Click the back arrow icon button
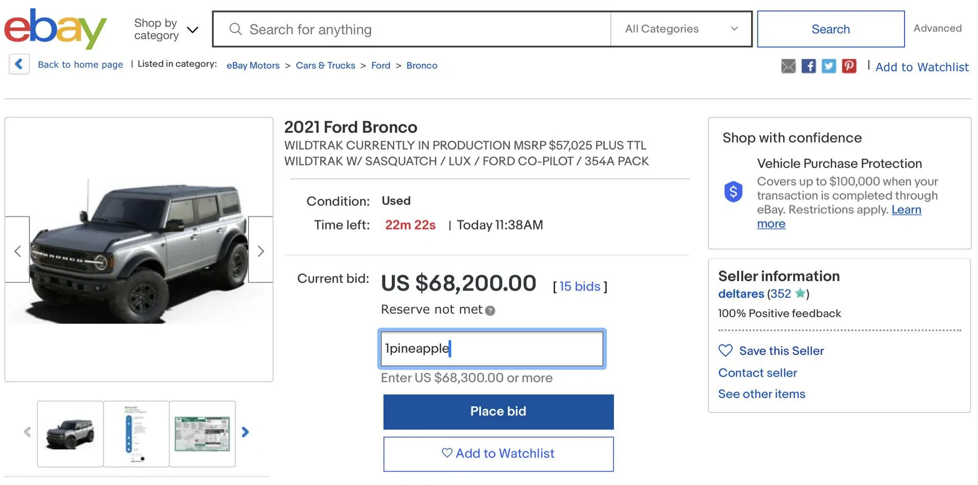This screenshot has width=978, height=485. pyautogui.click(x=19, y=64)
